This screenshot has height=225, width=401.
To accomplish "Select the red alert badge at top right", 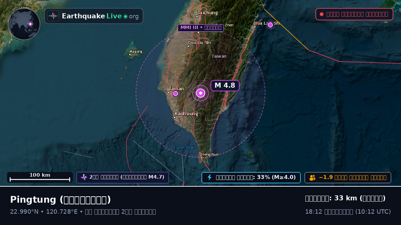I will pos(354,14).
